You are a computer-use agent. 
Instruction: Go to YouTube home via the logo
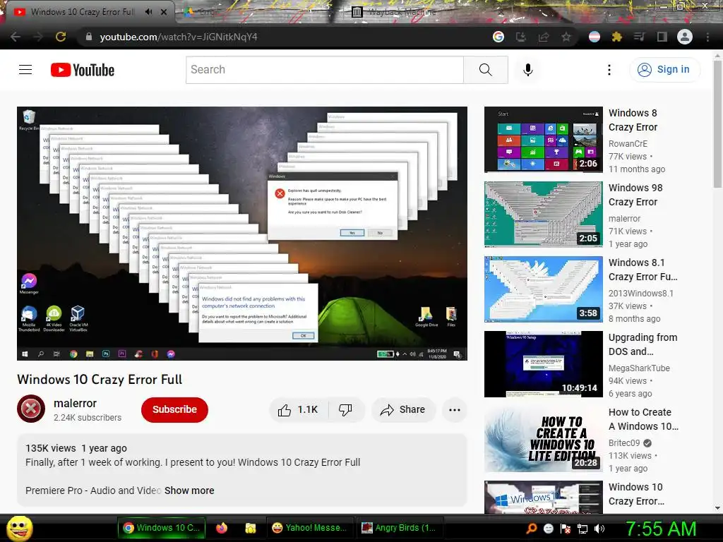click(x=83, y=70)
